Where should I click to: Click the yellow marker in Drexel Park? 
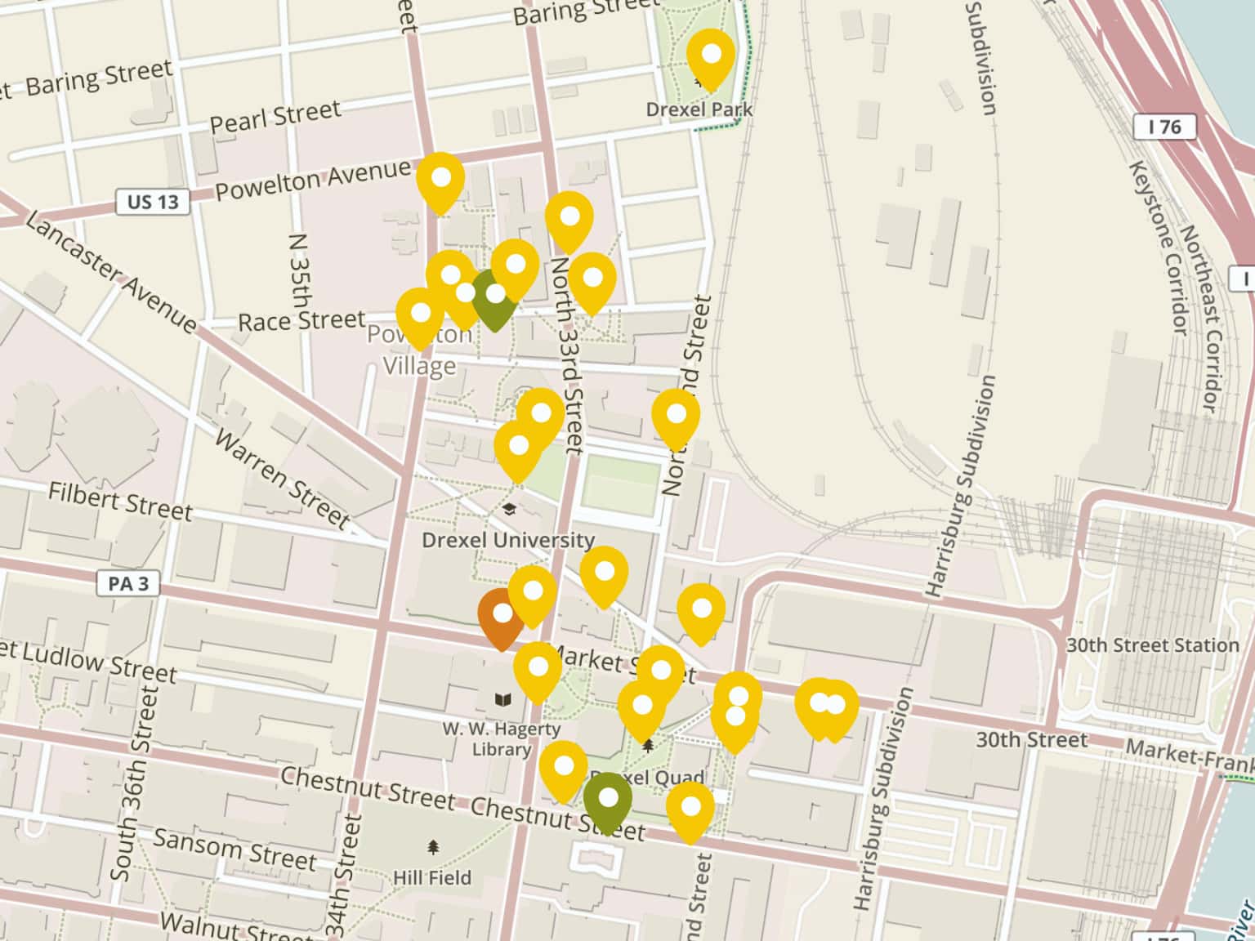pyautogui.click(x=711, y=56)
